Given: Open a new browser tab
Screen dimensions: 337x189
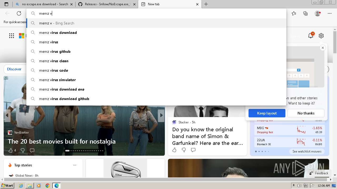Looking at the screenshot, I should 206,4.
